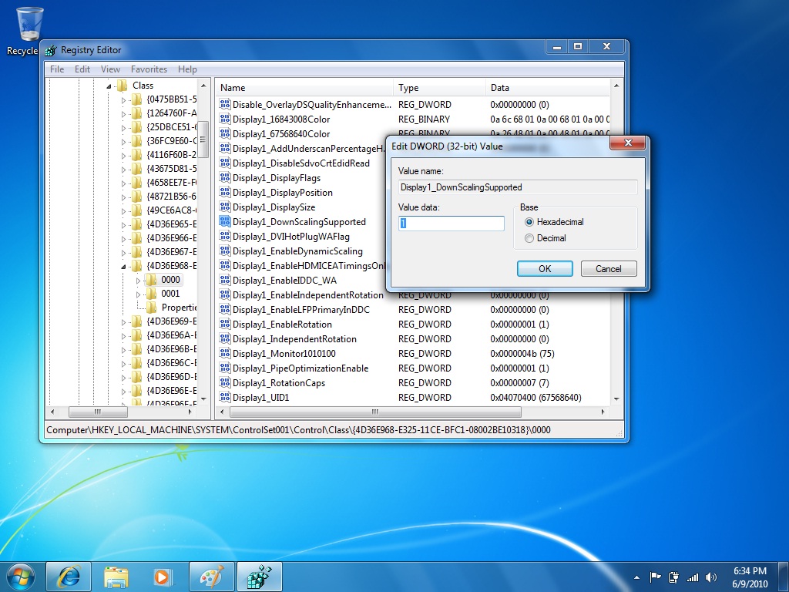The width and height of the screenshot is (789, 592).
Task: Click the Data column header
Action: click(548, 88)
